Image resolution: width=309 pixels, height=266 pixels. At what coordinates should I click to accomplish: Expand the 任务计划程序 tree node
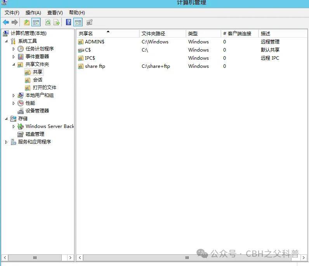14,49
